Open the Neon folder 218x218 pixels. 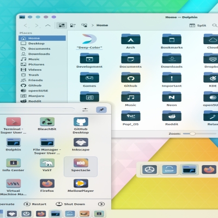[x=172, y=99]
